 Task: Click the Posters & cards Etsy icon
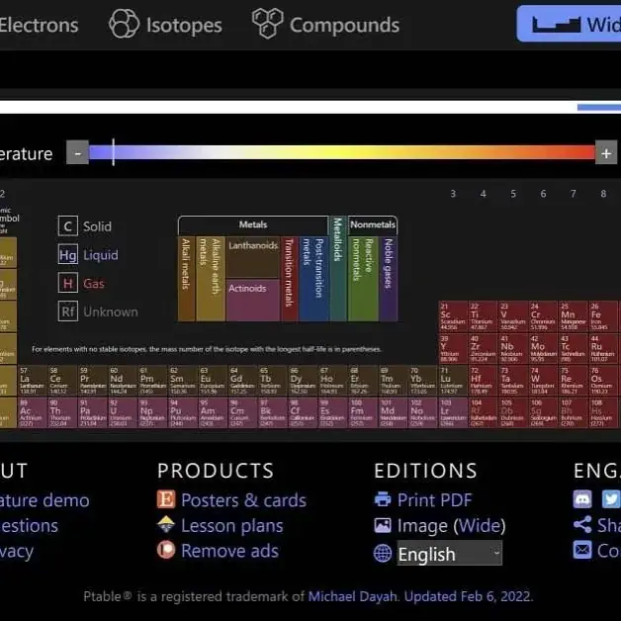click(x=166, y=499)
